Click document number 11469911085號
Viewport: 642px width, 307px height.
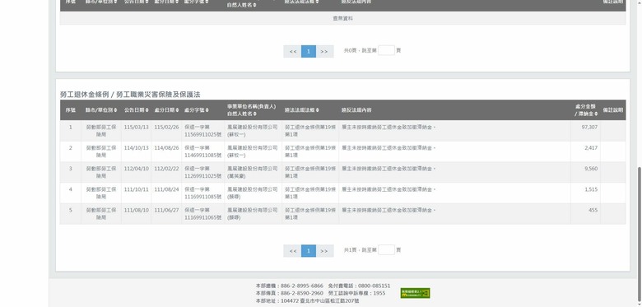point(203,155)
